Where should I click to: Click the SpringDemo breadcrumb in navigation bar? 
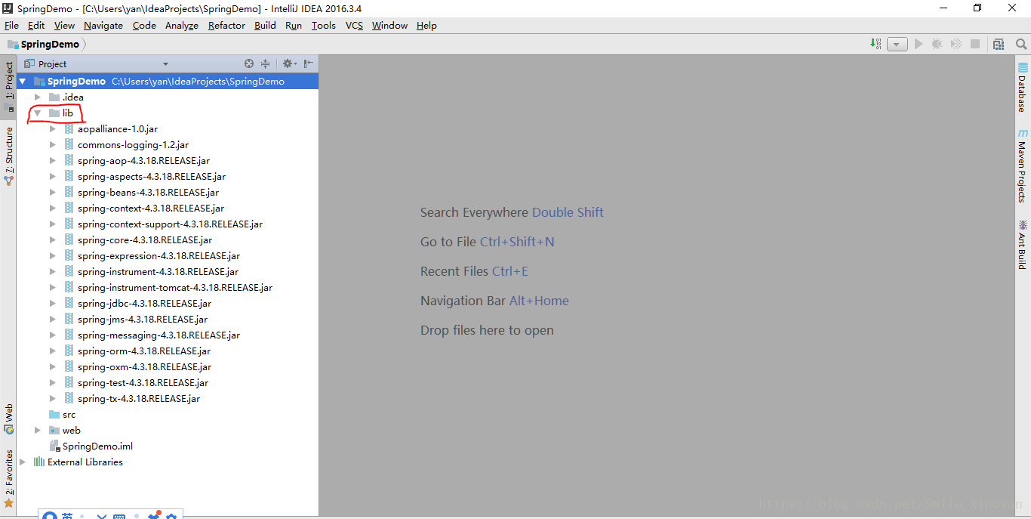coord(44,45)
